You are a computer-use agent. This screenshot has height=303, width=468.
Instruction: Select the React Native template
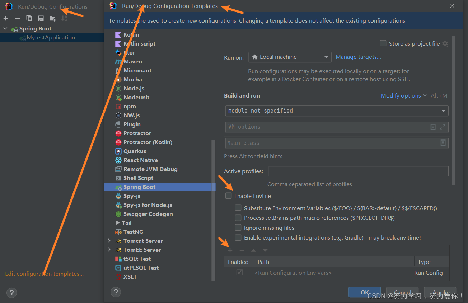tap(141, 160)
